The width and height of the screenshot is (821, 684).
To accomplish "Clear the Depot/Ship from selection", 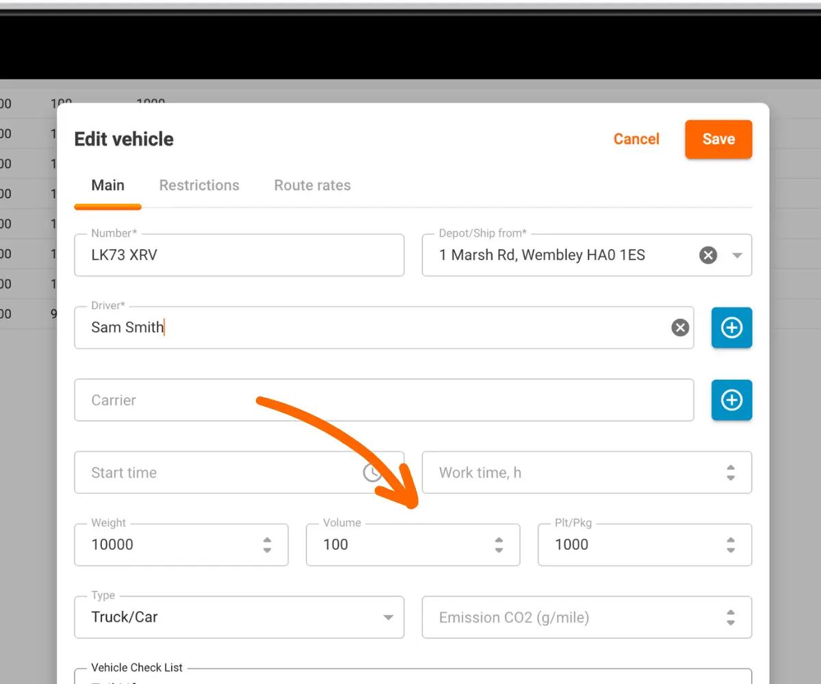I will [708, 255].
